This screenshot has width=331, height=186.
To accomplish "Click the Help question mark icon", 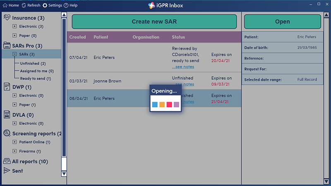I will coord(66,5).
